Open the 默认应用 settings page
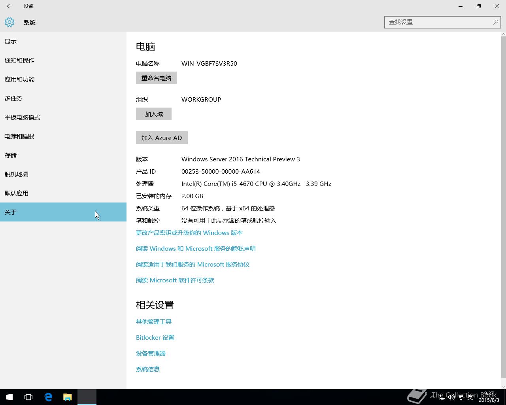The height and width of the screenshot is (405, 506). (x=63, y=193)
